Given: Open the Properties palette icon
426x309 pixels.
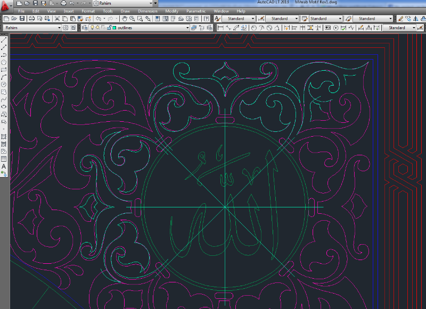Looking at the screenshot, I should (158, 19).
